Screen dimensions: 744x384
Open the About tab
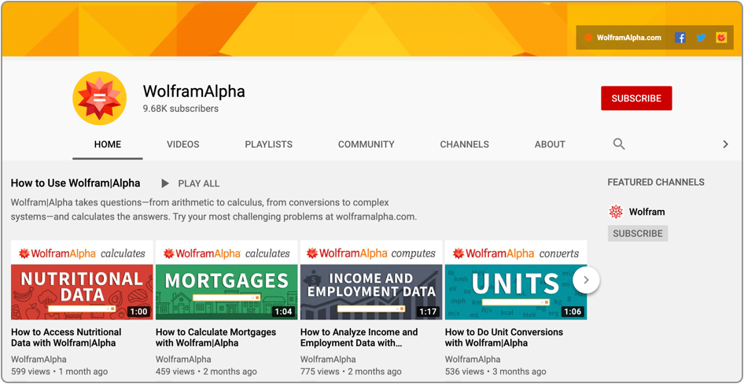pyautogui.click(x=550, y=145)
